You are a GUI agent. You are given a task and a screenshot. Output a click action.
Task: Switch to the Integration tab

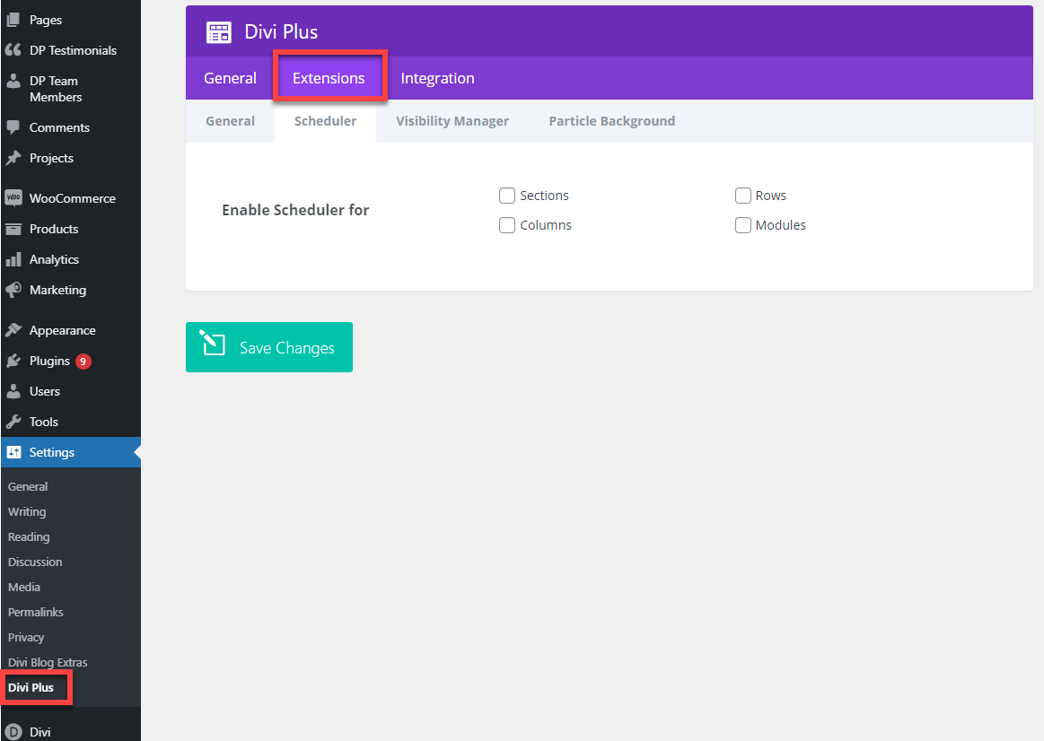[x=437, y=78]
